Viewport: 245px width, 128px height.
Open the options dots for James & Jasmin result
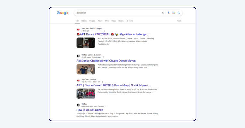tap(103, 57)
